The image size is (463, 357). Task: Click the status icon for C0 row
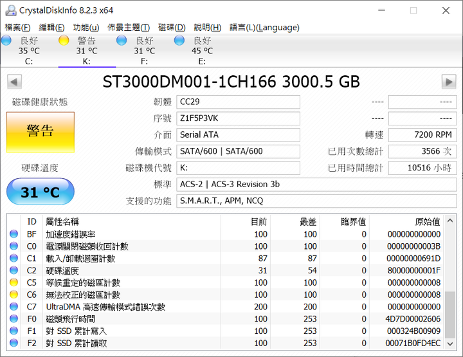(x=14, y=246)
